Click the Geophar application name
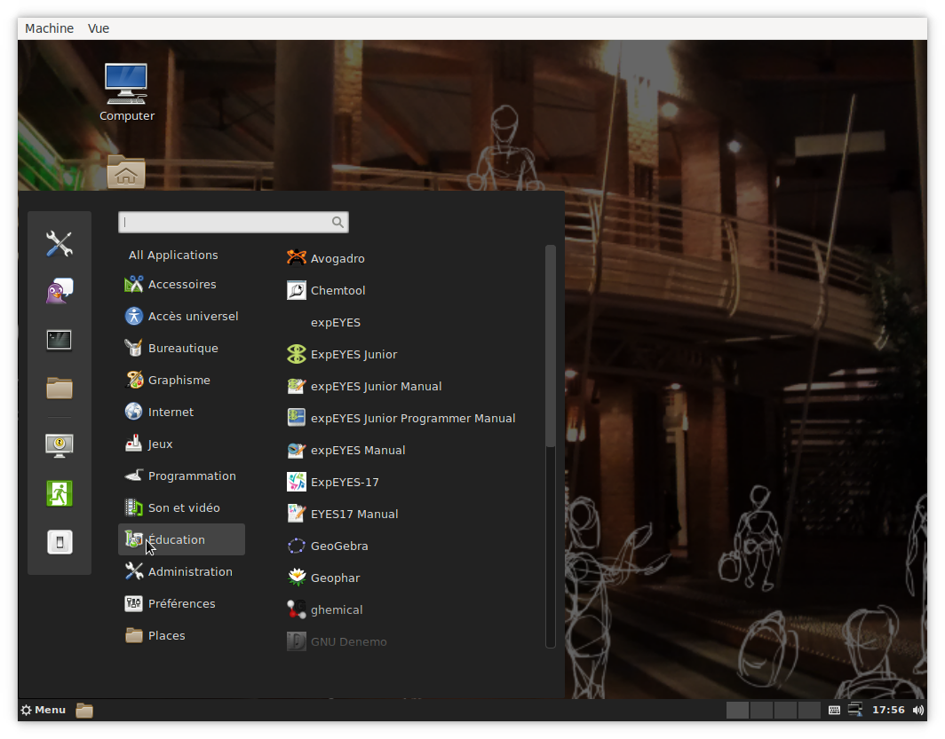 click(335, 578)
